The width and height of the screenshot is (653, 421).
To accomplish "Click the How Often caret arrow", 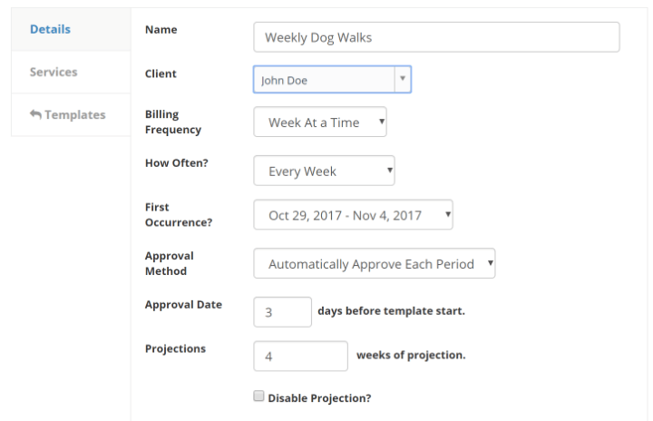I will pos(389,170).
